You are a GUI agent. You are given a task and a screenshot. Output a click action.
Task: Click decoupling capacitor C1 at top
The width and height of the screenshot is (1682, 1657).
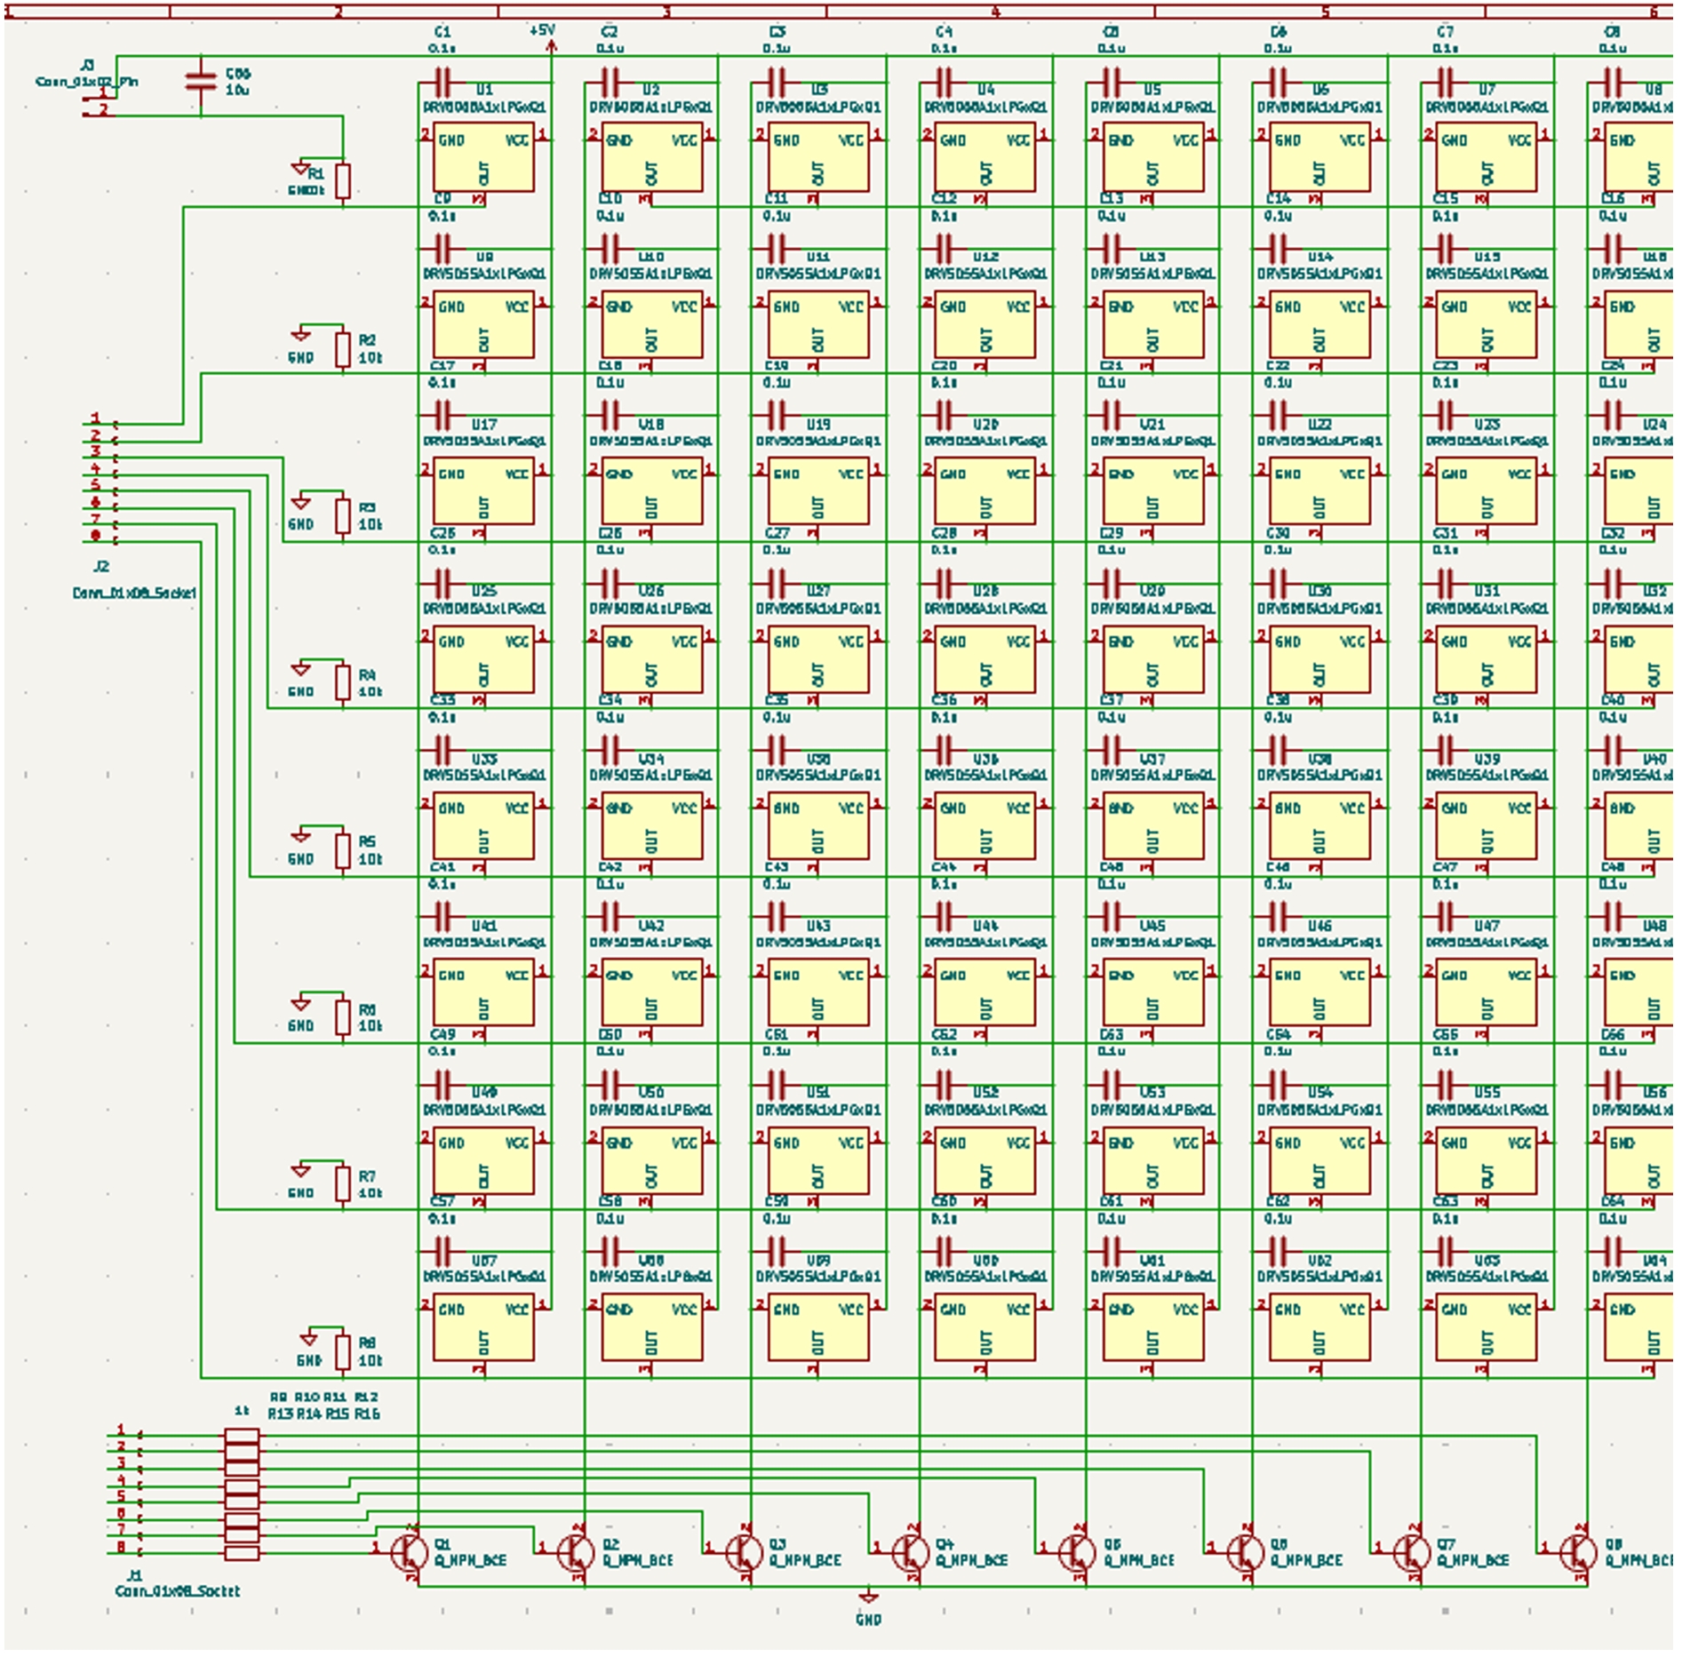click(442, 82)
